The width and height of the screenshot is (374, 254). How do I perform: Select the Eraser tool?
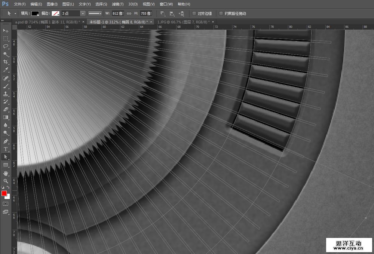[6, 109]
